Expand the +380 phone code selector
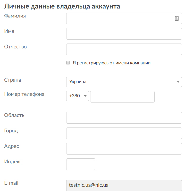 78,96
